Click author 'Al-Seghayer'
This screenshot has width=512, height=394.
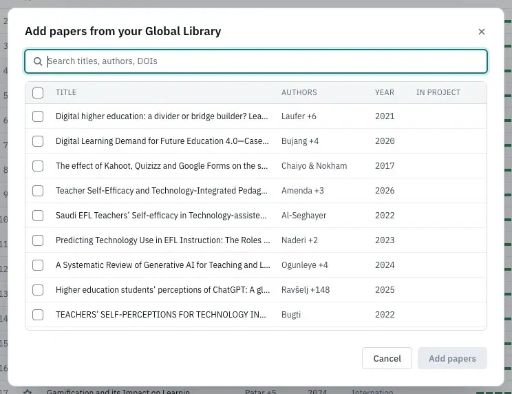[x=303, y=216]
